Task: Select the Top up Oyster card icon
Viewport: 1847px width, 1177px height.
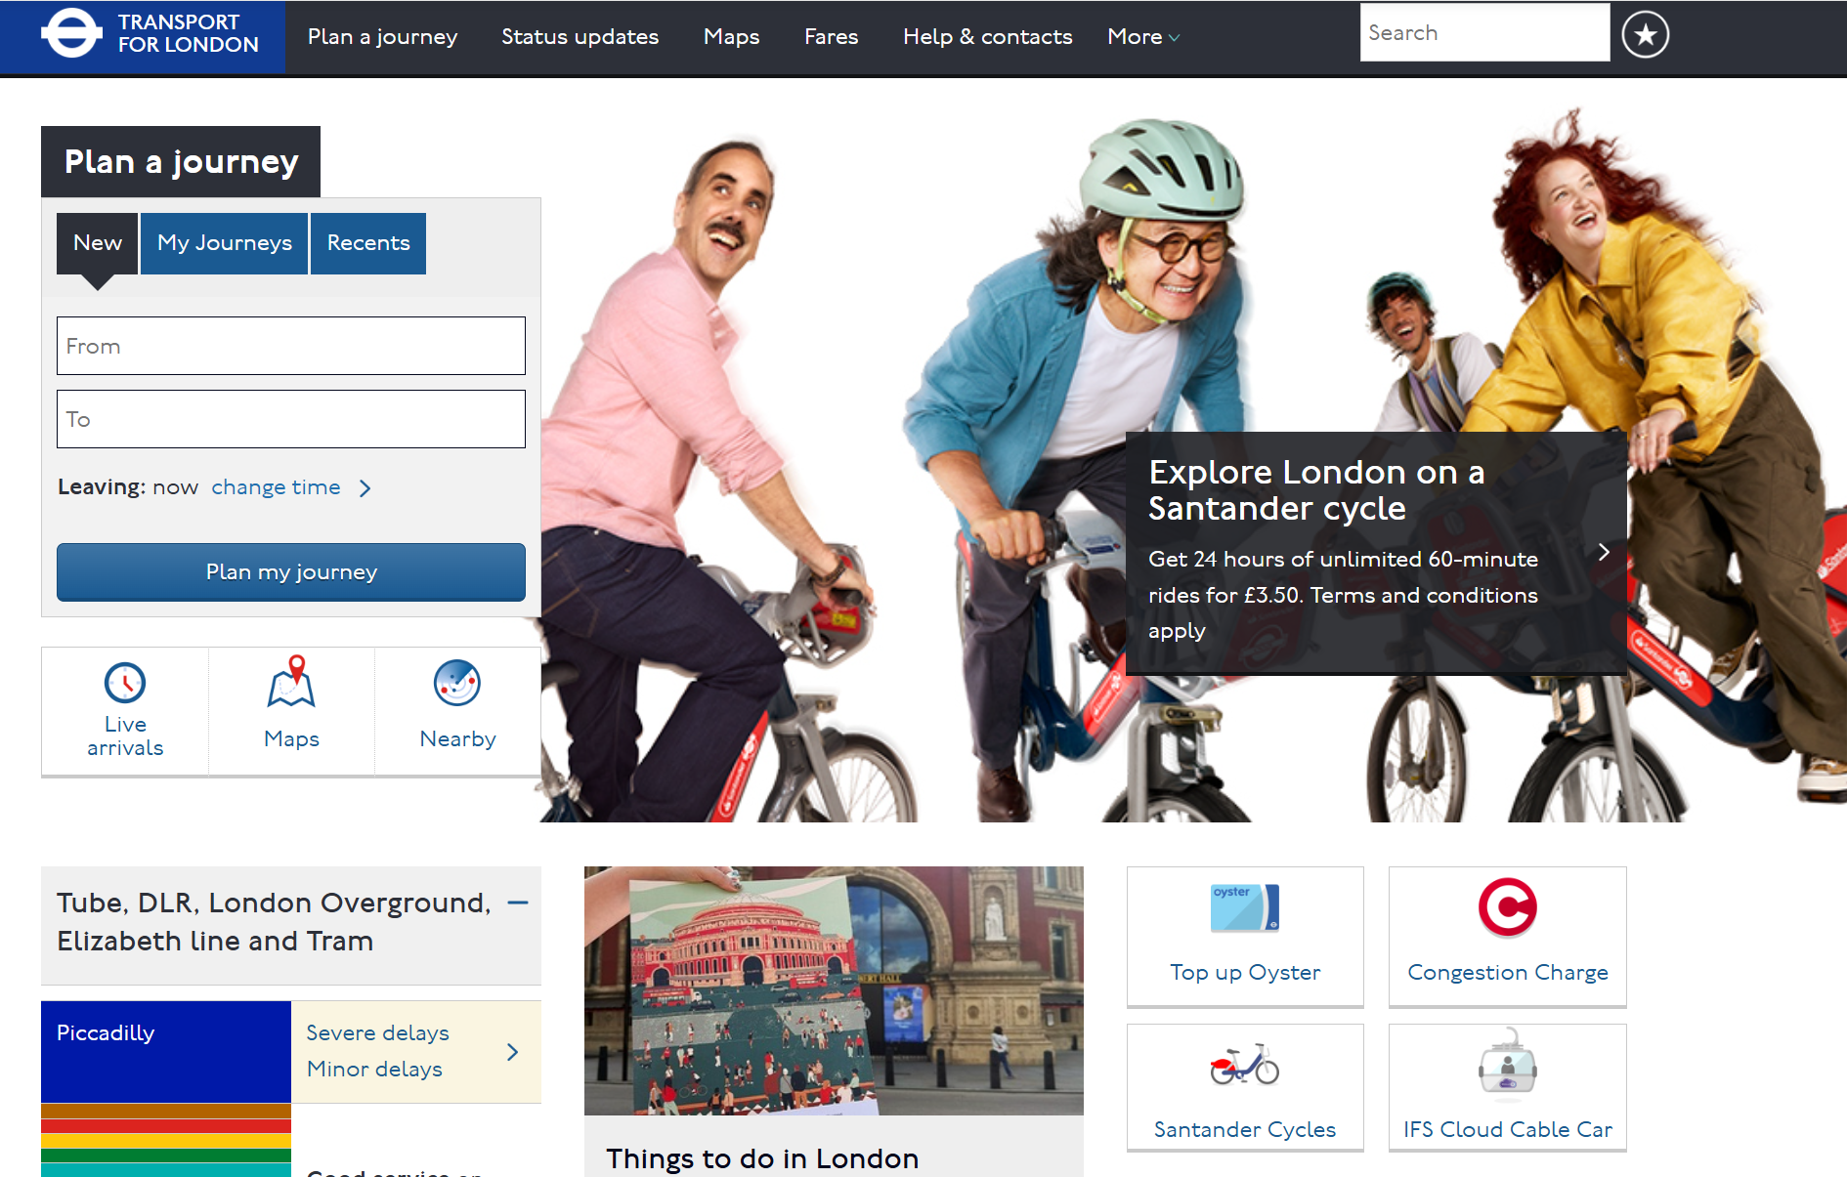Action: (1244, 908)
